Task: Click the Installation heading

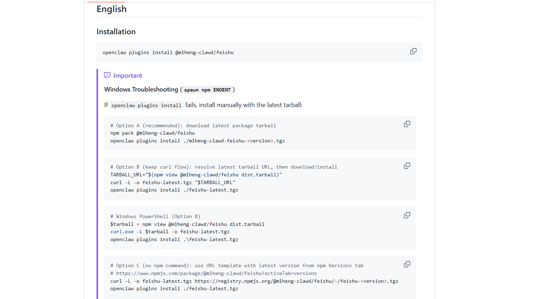Action: 116,32
